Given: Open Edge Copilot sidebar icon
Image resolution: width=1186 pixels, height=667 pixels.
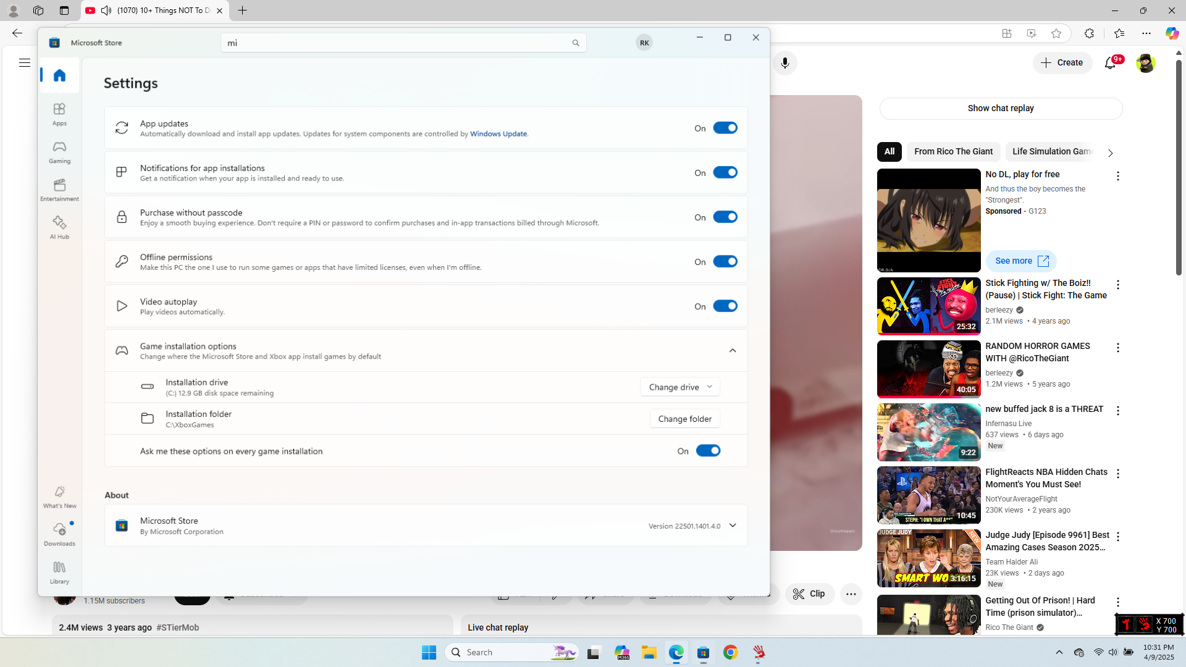Looking at the screenshot, I should [x=1172, y=33].
